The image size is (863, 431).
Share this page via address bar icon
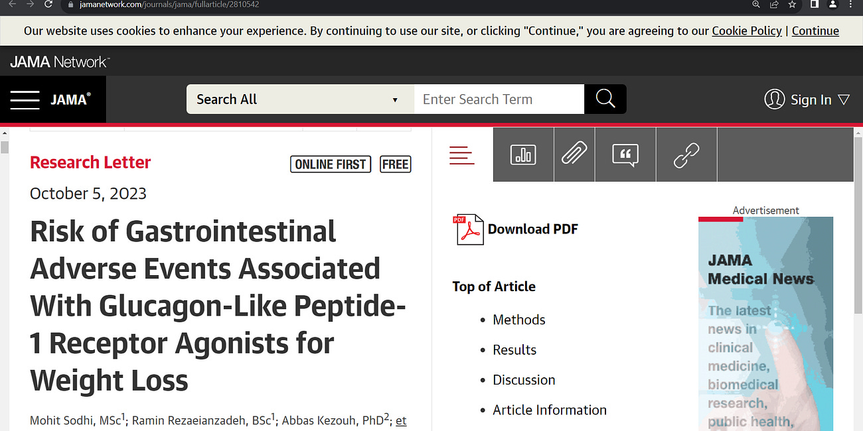[x=774, y=4]
